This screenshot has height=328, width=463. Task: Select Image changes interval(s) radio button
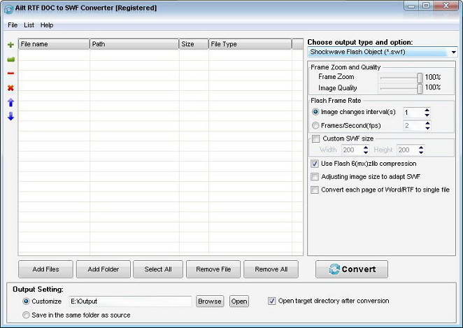point(315,112)
